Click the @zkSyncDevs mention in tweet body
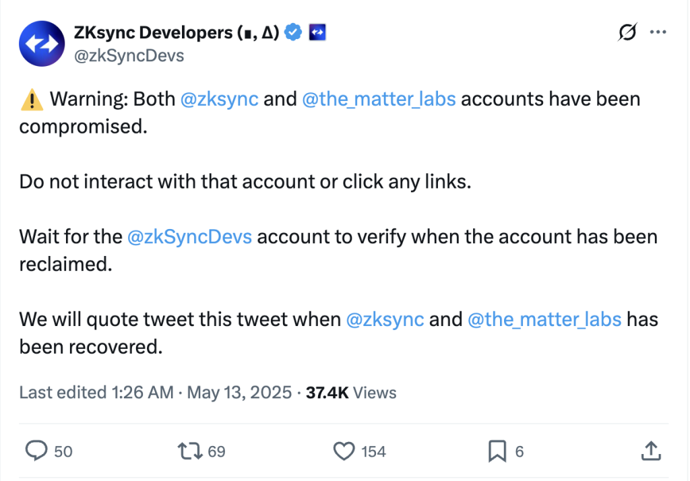This screenshot has width=690, height=481. point(189,236)
